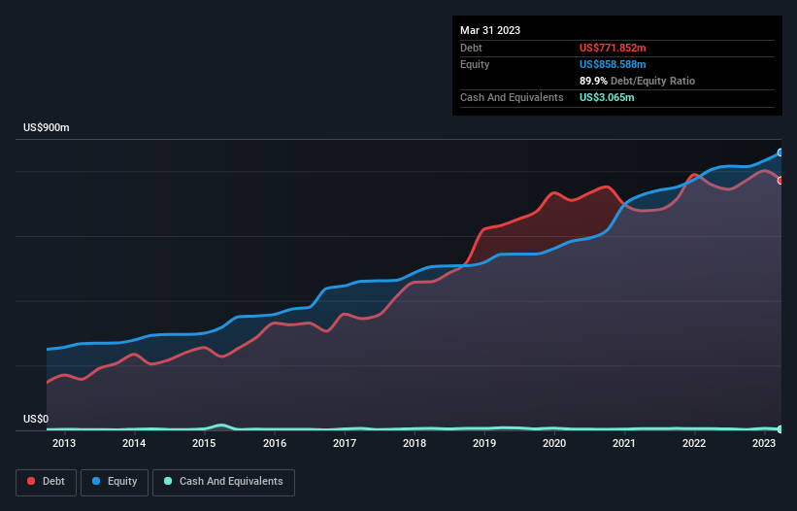The height and width of the screenshot is (511, 797).
Task: Click the red Debt endpoint marker
Action: click(780, 181)
